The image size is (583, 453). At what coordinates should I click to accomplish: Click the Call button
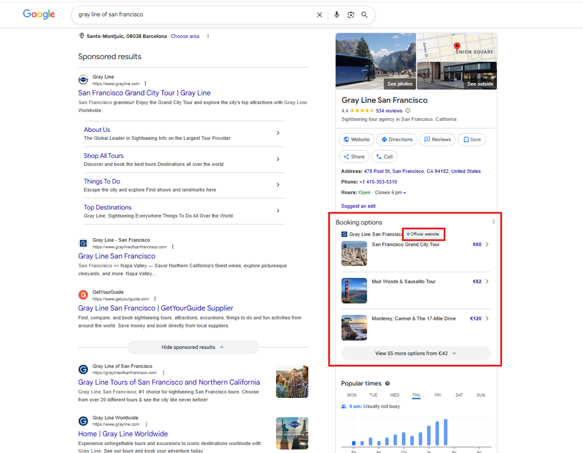(x=384, y=157)
